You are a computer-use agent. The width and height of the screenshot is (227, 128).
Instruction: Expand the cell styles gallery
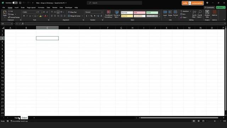point(159,17)
